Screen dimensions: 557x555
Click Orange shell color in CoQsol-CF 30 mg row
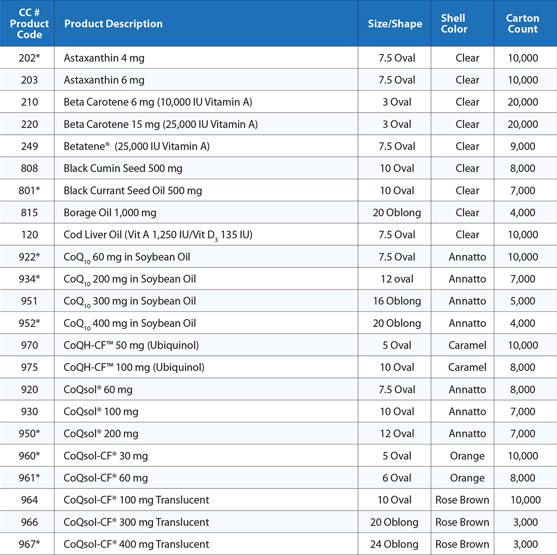pyautogui.click(x=467, y=456)
